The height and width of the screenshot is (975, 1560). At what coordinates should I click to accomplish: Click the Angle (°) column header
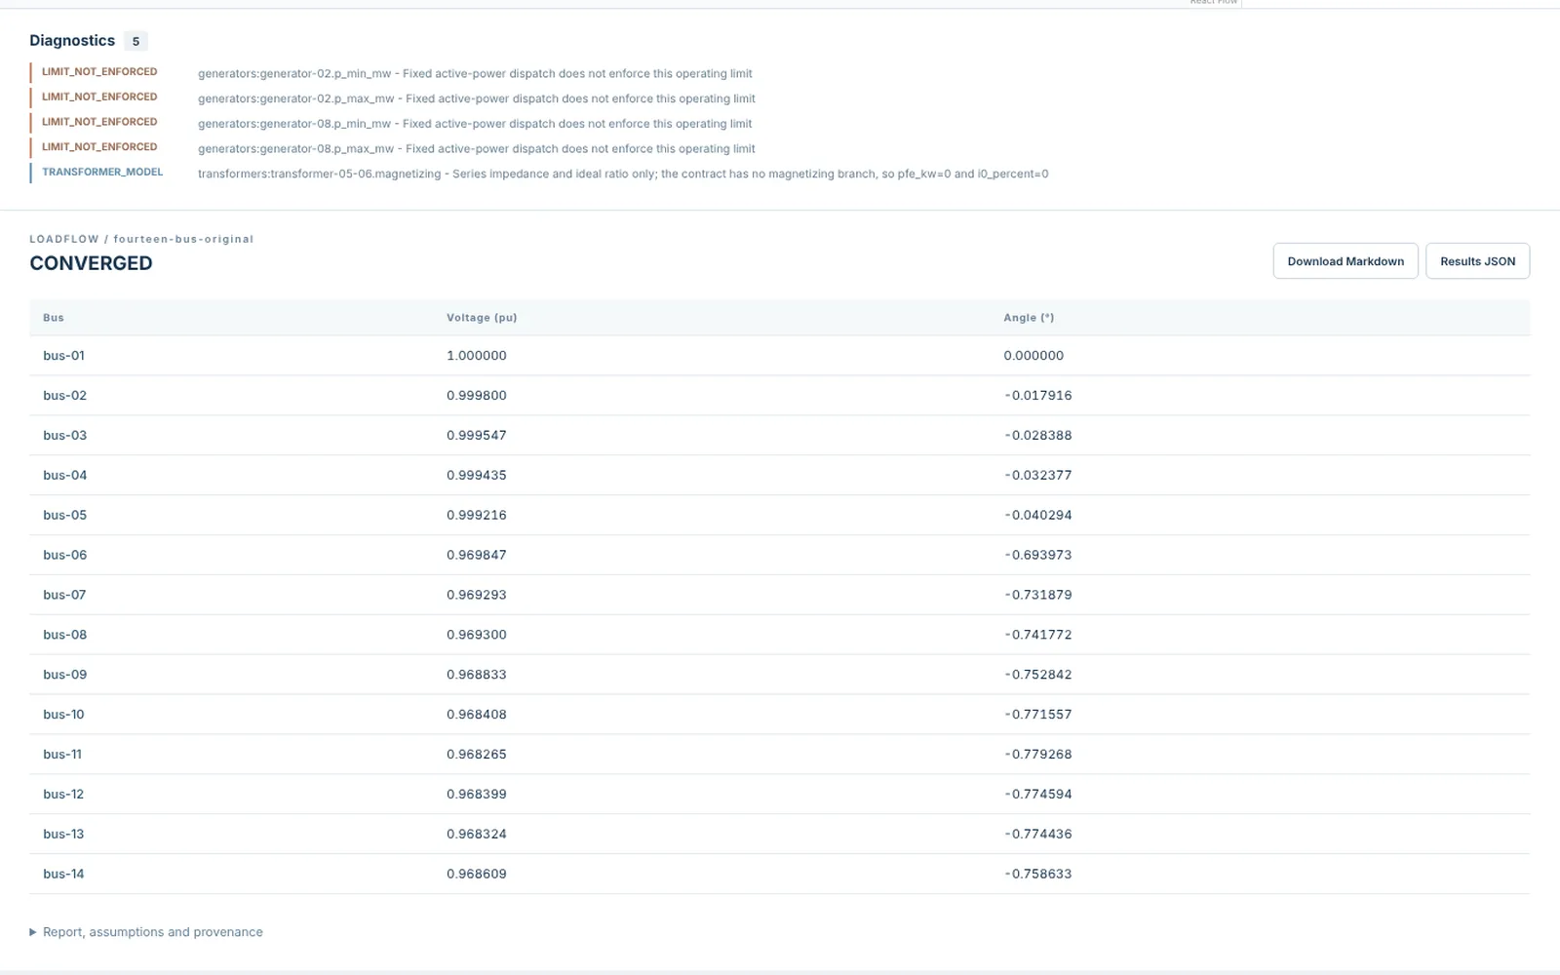[1029, 318]
